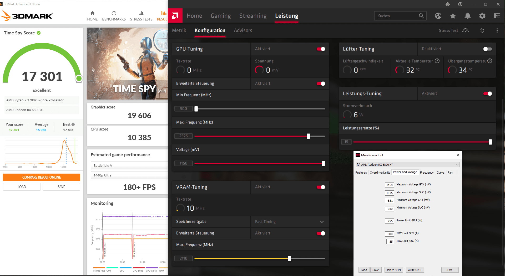505x276 pixels.
Task: Toggle VRAM-Tuning switch
Action: tap(321, 187)
